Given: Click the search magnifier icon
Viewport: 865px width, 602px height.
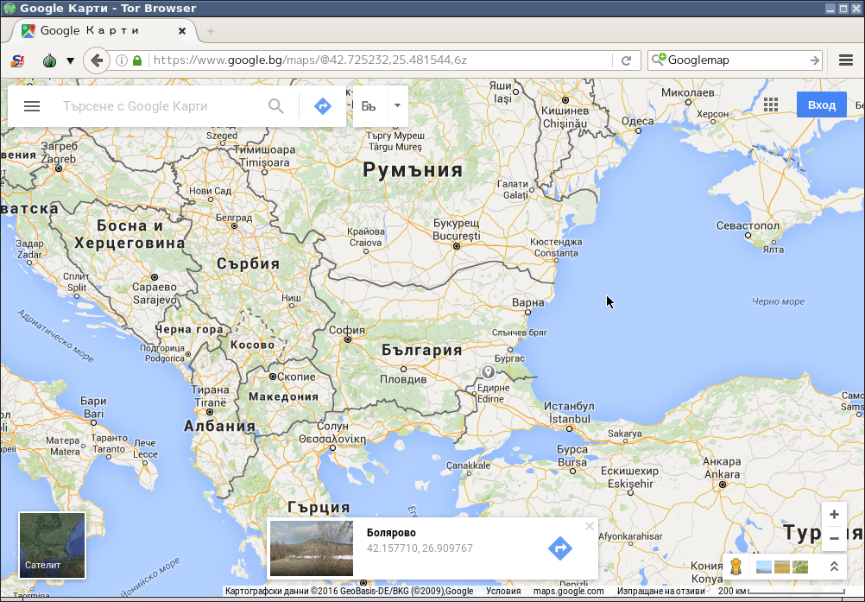Looking at the screenshot, I should click(276, 106).
